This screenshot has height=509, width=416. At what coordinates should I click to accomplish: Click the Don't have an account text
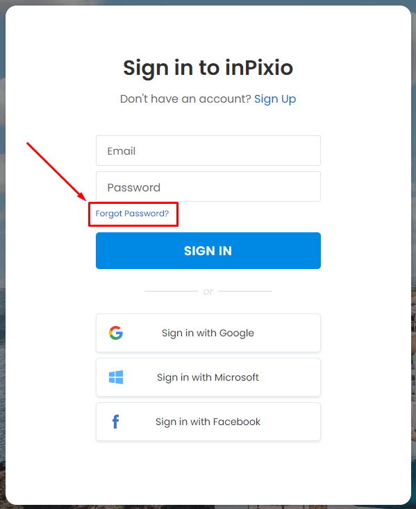185,98
